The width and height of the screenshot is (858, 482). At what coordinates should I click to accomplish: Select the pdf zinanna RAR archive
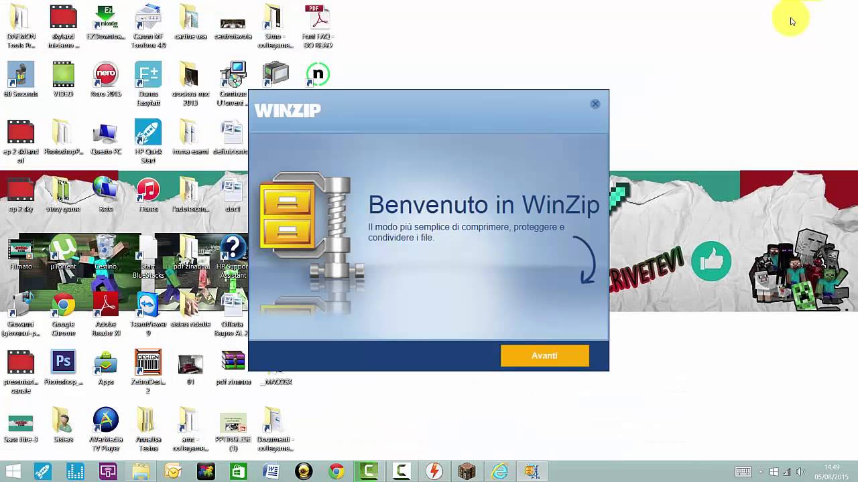[233, 368]
